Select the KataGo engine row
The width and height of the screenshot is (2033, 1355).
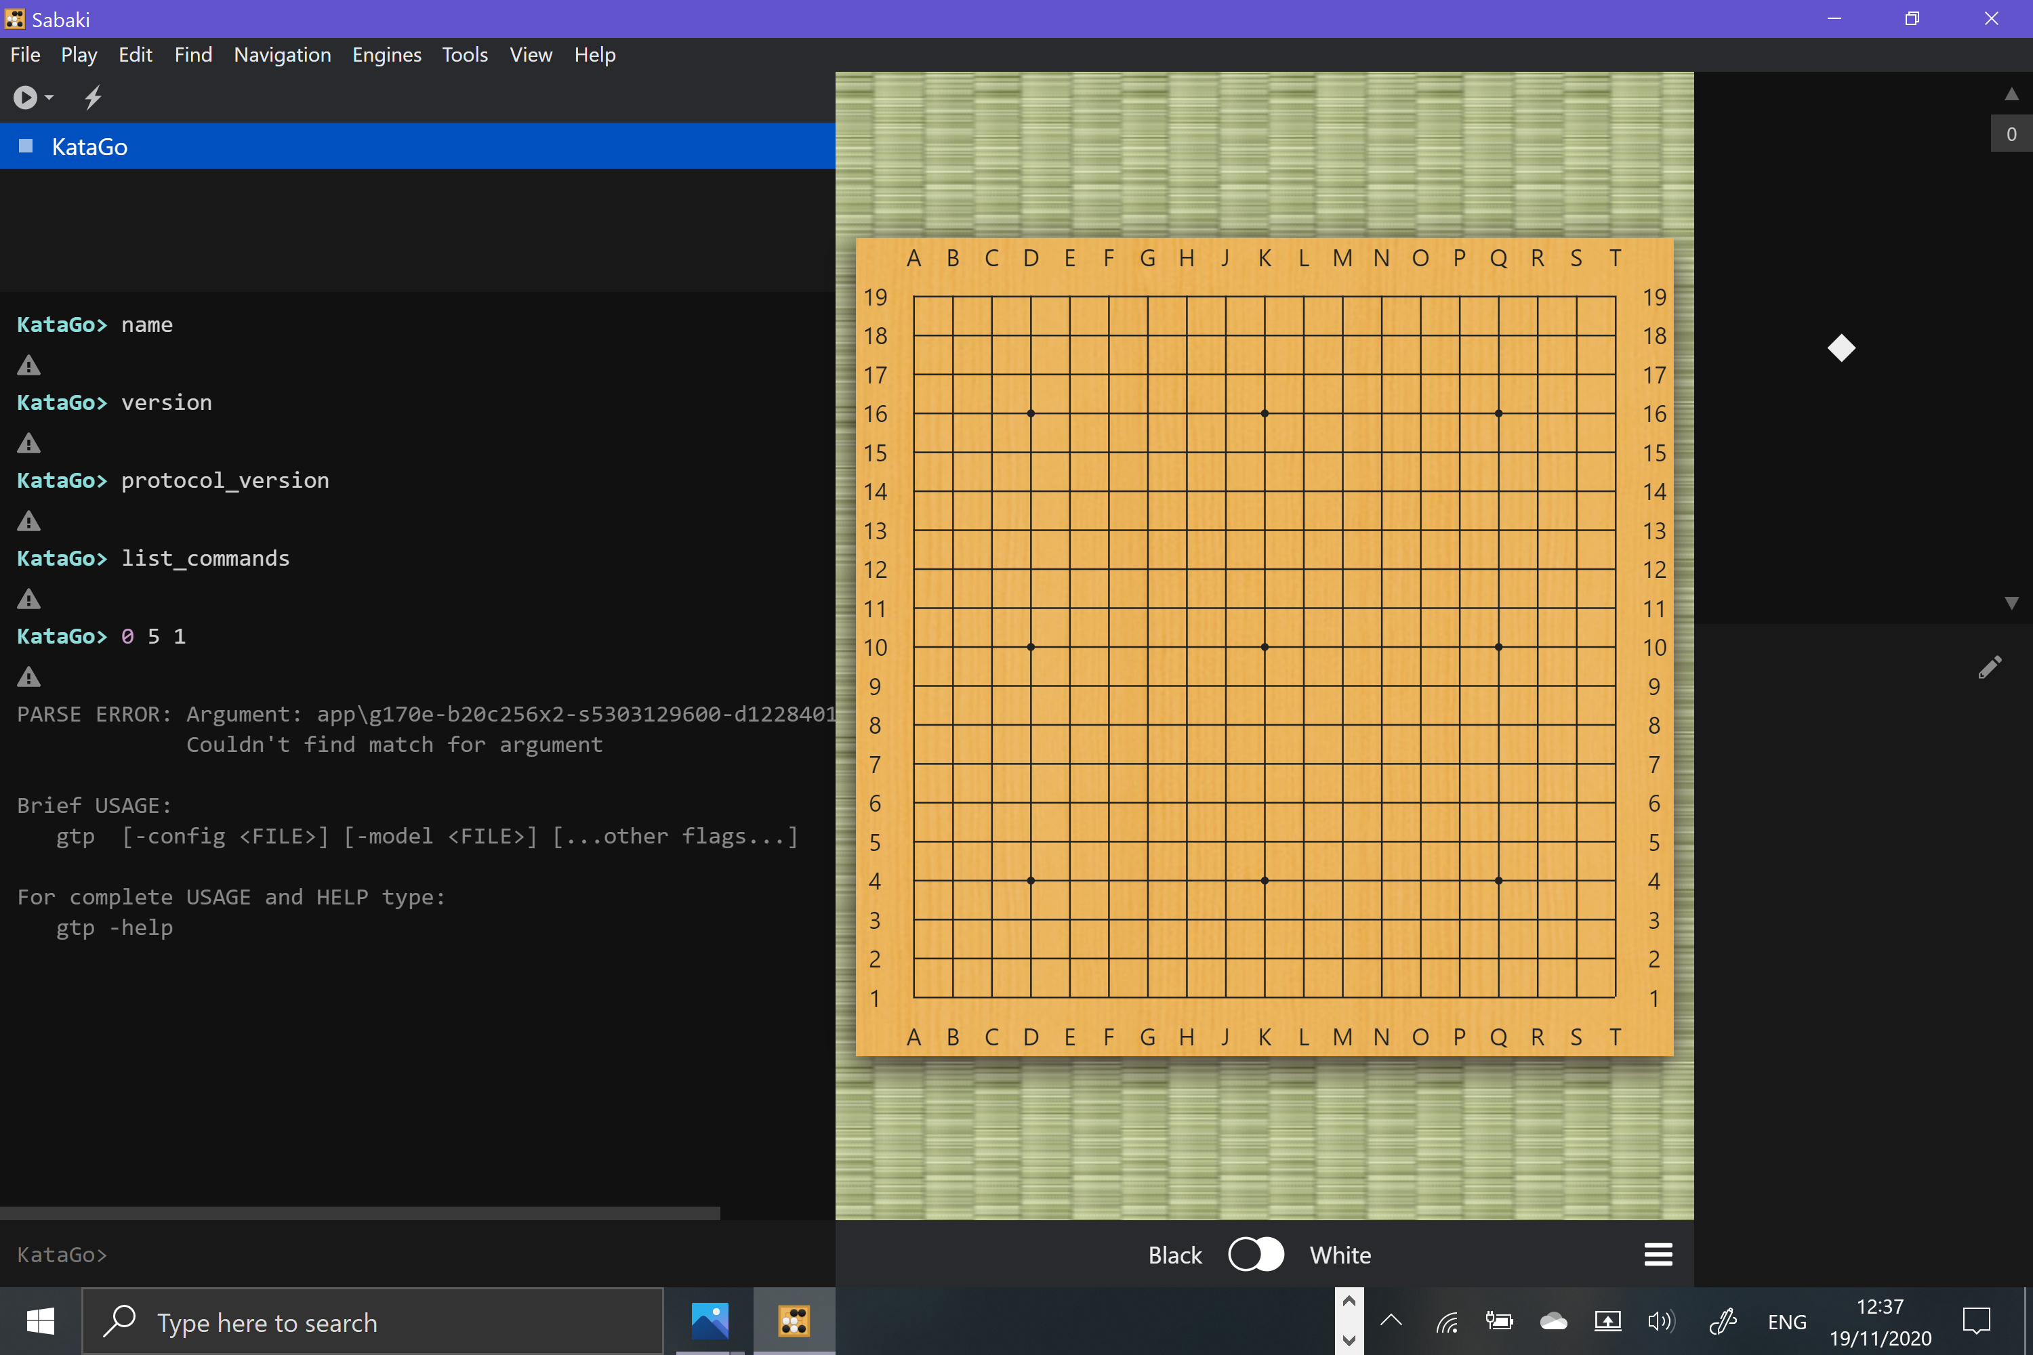pos(417,146)
